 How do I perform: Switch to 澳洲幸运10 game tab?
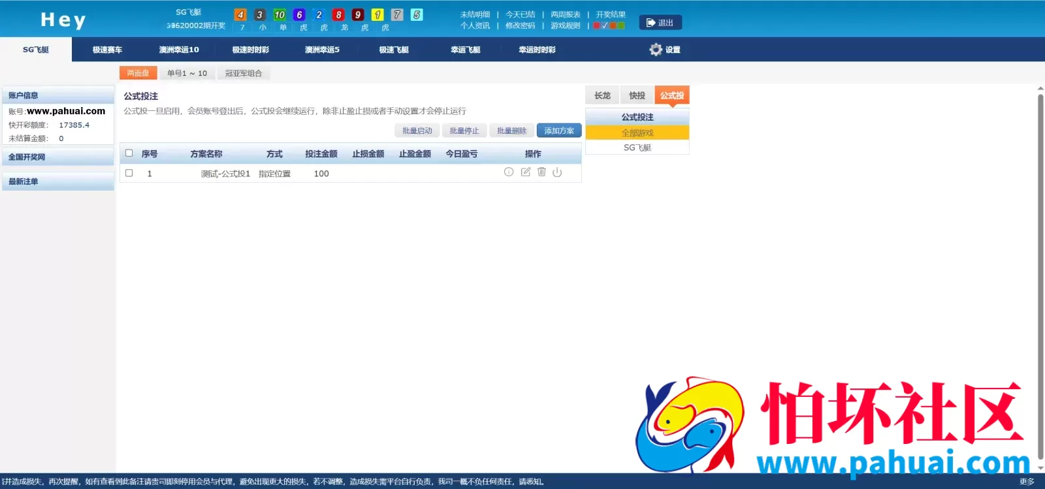(179, 50)
